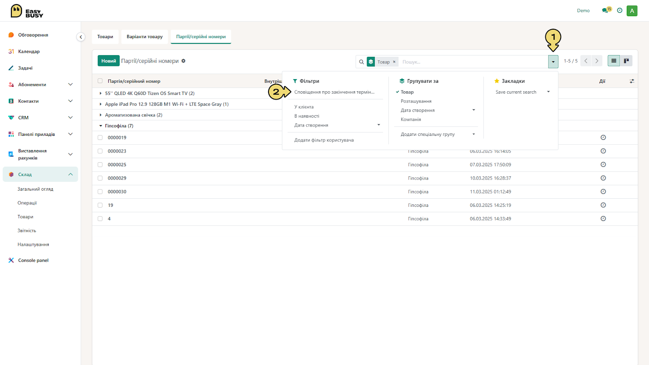The width and height of the screenshot is (649, 365).
Task: Check the box for 0000029
Action: pos(100,178)
